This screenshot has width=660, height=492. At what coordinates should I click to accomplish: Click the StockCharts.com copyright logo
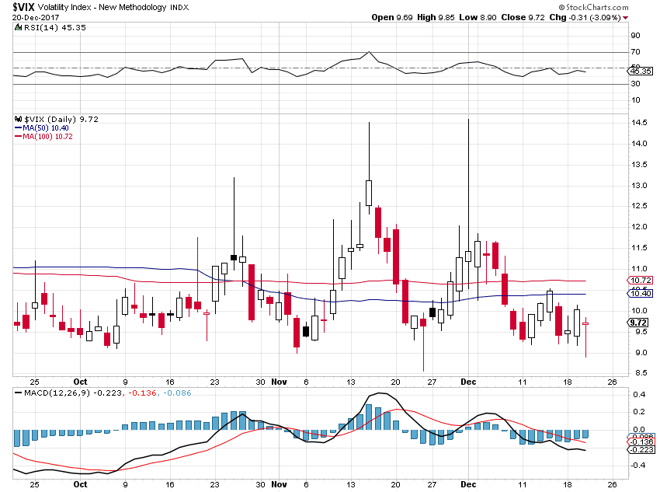(x=593, y=7)
